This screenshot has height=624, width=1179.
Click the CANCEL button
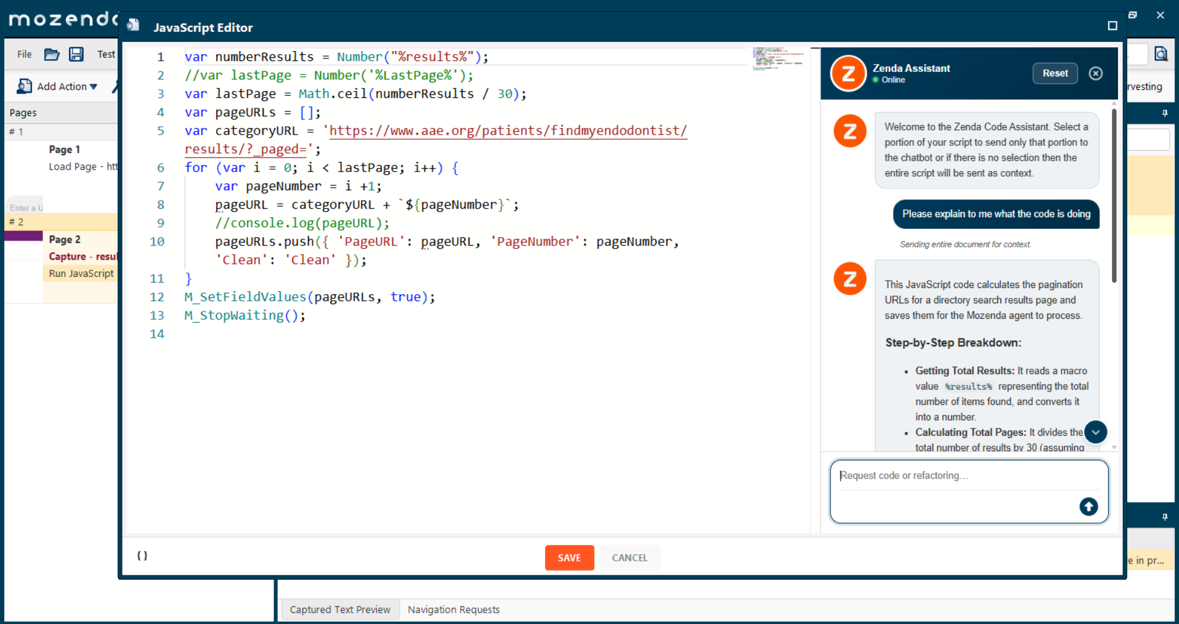(630, 558)
